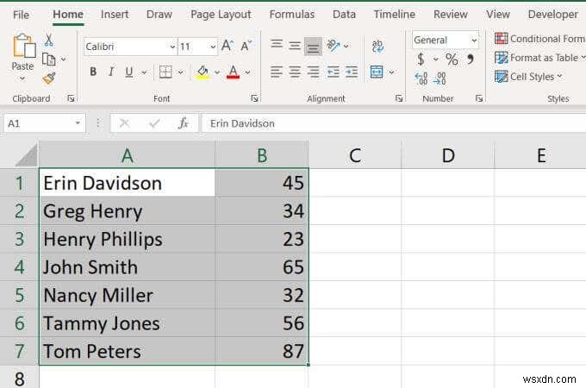Activate the Format Painter brush
The width and height of the screenshot is (586, 388).
pos(49,78)
